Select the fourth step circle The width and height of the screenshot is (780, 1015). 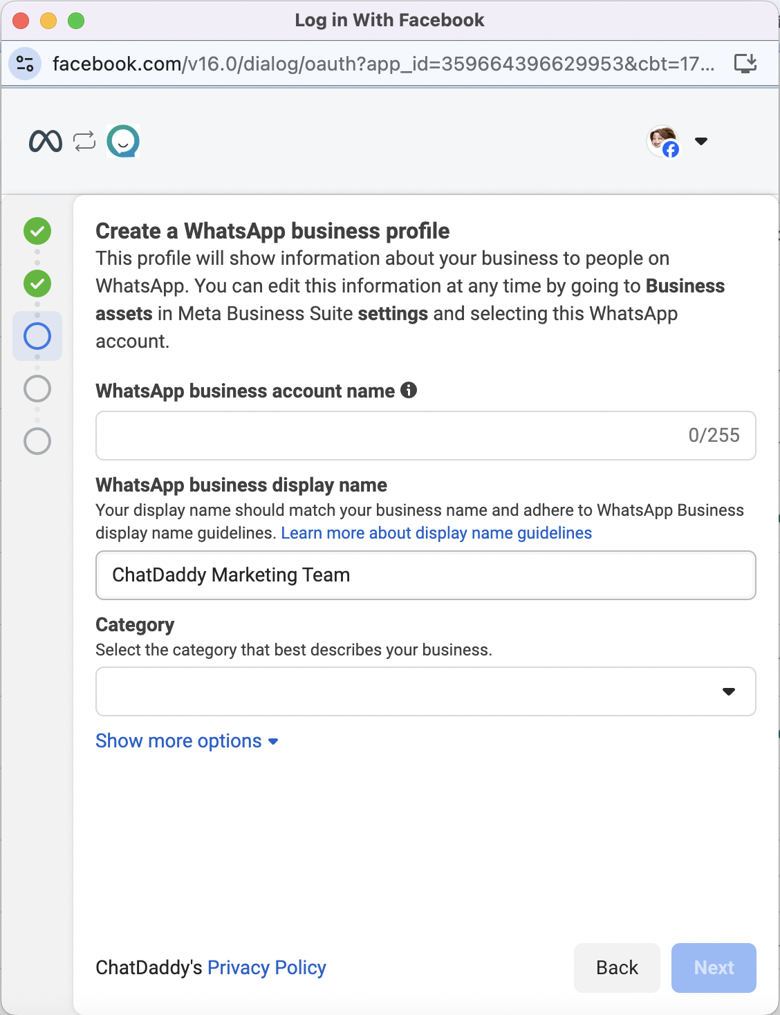[x=37, y=389]
